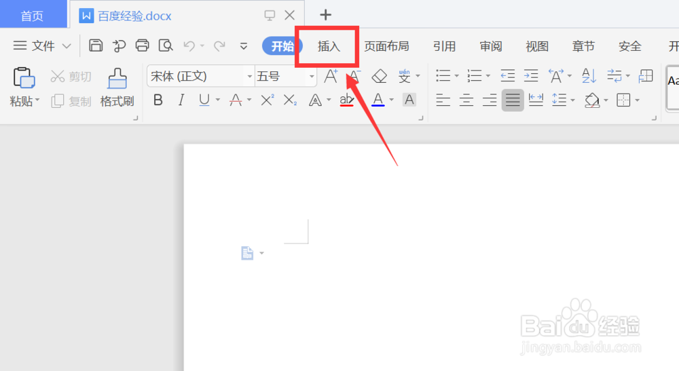Screen dimensions: 679x371
Task: Expand the Paste (粘贴) dropdown arrow
Action: [x=37, y=101]
